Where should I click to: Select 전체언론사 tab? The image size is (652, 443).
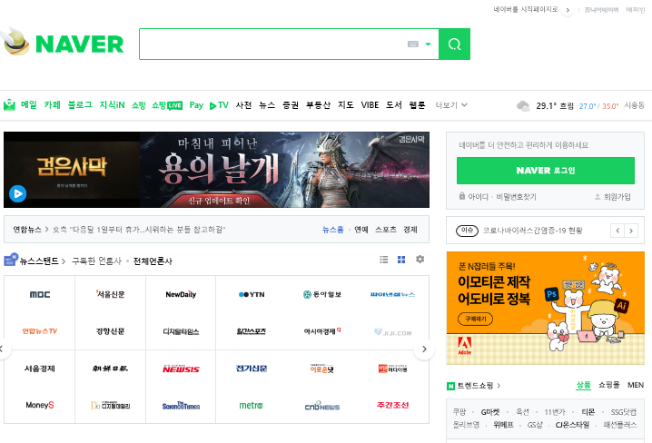click(153, 261)
